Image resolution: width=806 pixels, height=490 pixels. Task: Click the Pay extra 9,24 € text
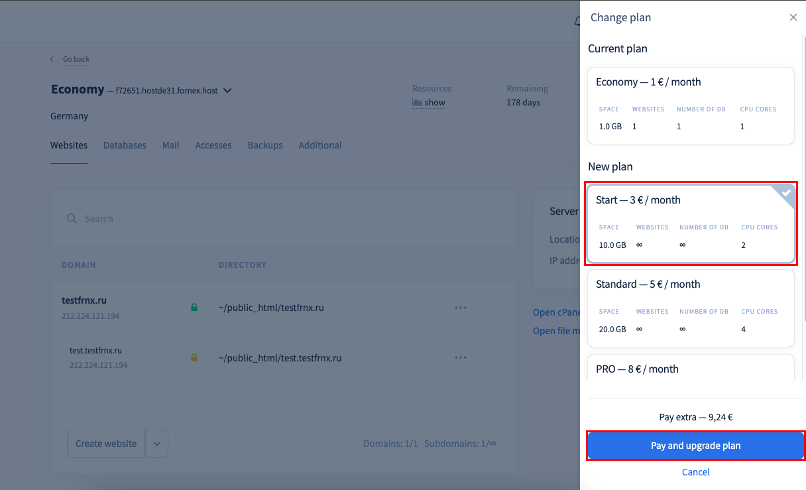696,418
